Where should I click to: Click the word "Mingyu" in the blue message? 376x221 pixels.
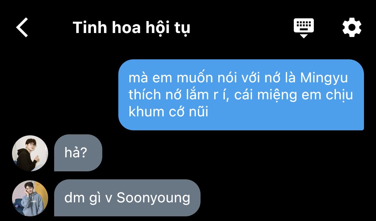coord(324,78)
